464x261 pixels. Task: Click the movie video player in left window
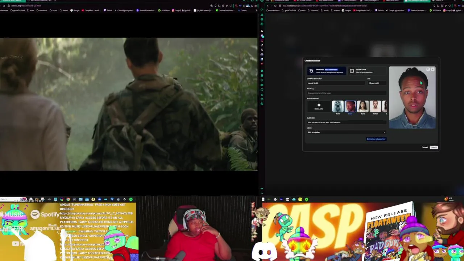(x=129, y=104)
